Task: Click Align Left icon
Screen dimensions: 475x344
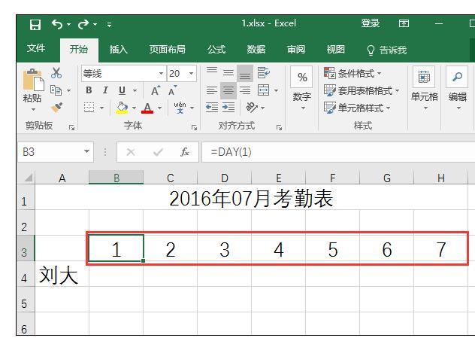Action: tap(212, 90)
